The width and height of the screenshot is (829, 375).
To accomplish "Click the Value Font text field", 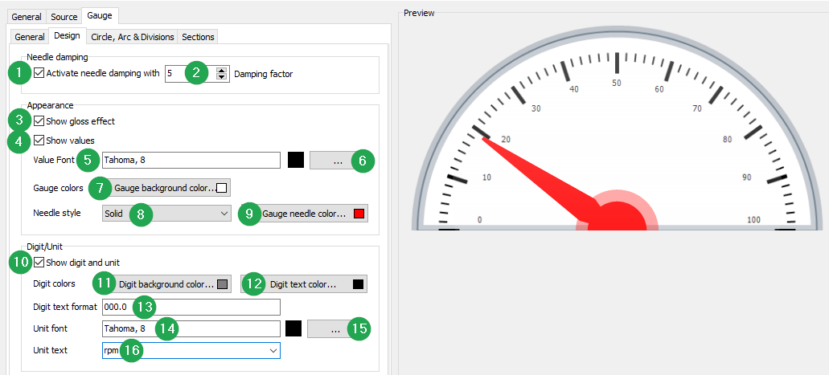I will click(191, 160).
